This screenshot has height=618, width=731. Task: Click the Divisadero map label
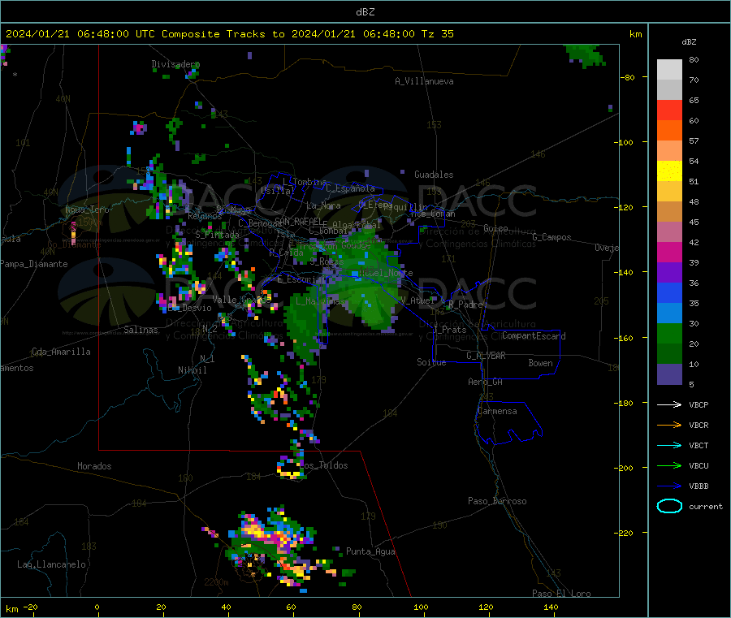click(x=175, y=64)
